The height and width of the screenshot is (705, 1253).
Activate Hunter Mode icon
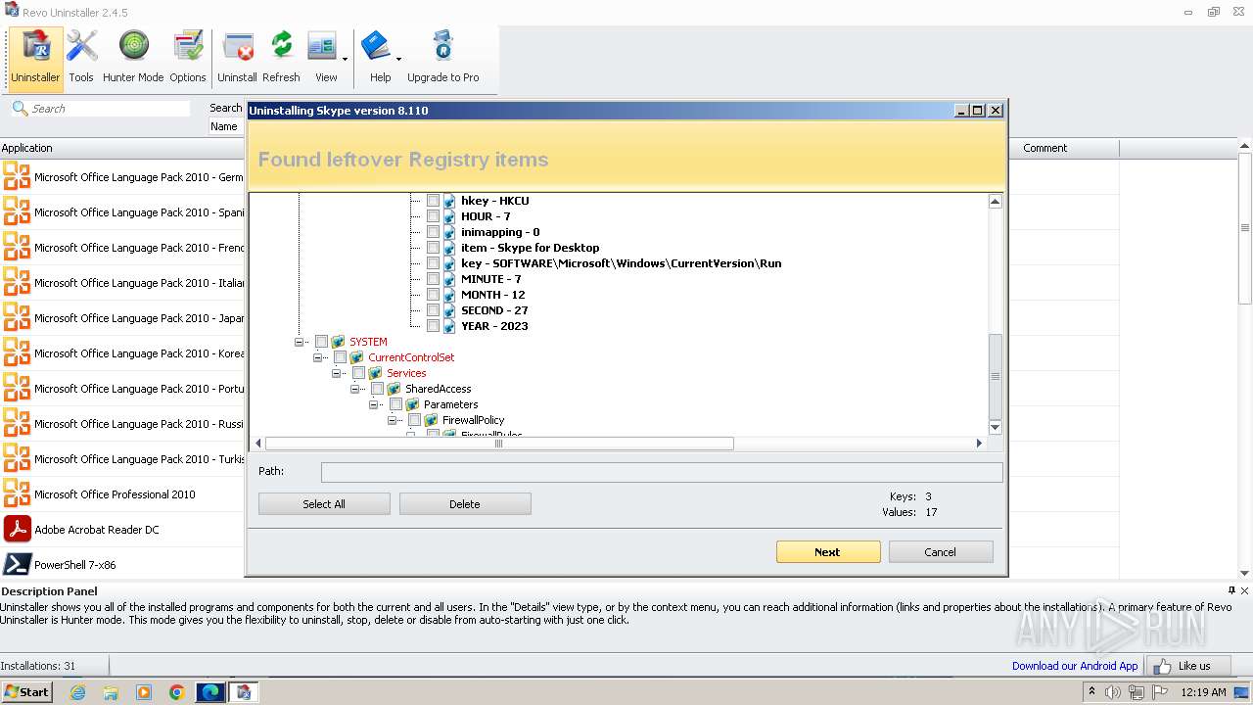coord(133,58)
